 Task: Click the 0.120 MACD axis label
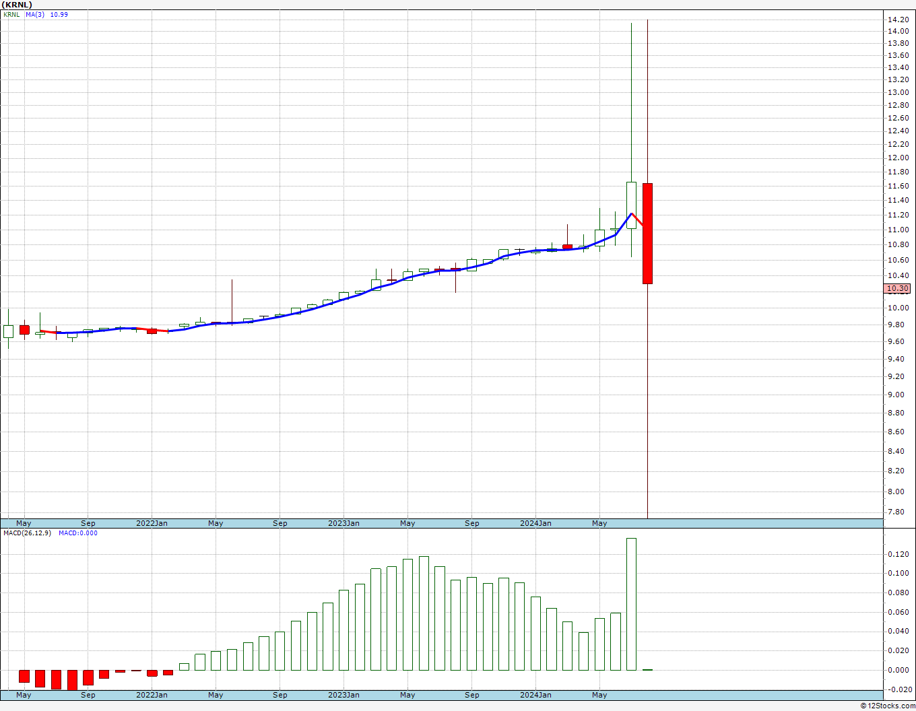(x=898, y=555)
